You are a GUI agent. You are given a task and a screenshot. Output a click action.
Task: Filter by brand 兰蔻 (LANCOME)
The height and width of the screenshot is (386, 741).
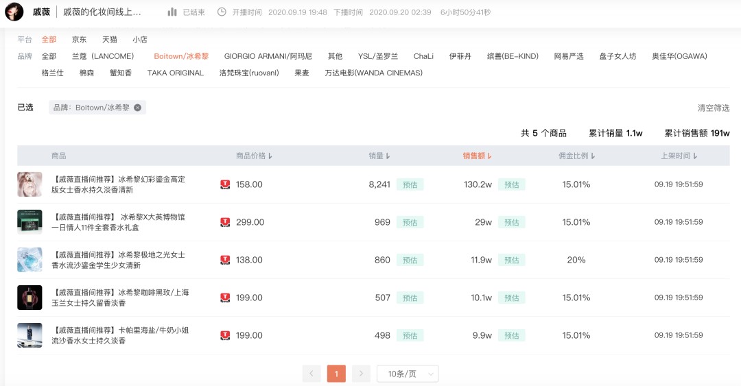(x=103, y=56)
